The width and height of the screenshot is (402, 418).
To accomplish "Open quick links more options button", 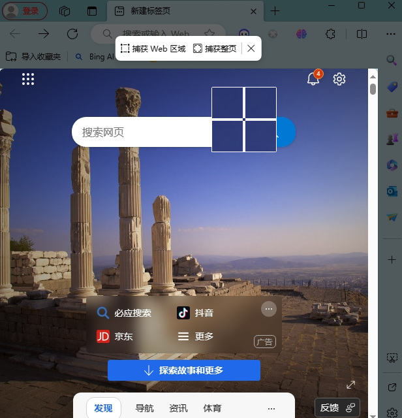I will 269,309.
